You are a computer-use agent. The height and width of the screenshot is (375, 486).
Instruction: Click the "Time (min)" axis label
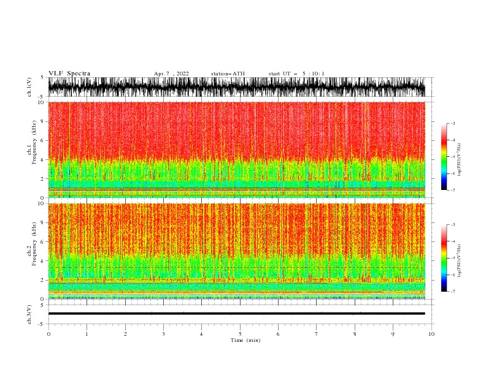pyautogui.click(x=245, y=340)
